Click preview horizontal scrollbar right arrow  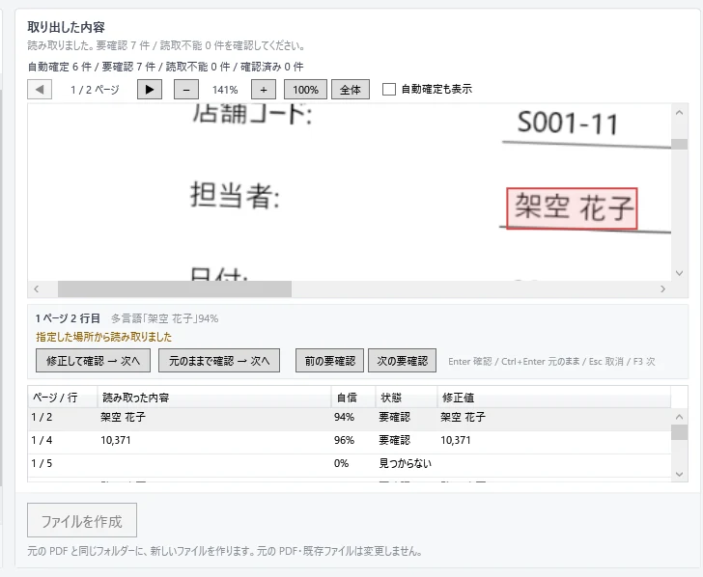[x=662, y=288]
